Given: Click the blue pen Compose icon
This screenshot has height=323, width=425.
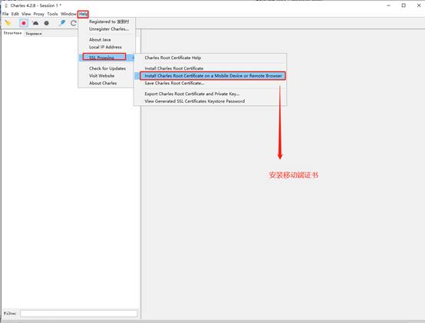Looking at the screenshot, I should (63, 23).
